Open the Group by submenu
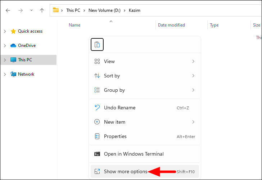The width and height of the screenshot is (262, 180). coord(145,90)
